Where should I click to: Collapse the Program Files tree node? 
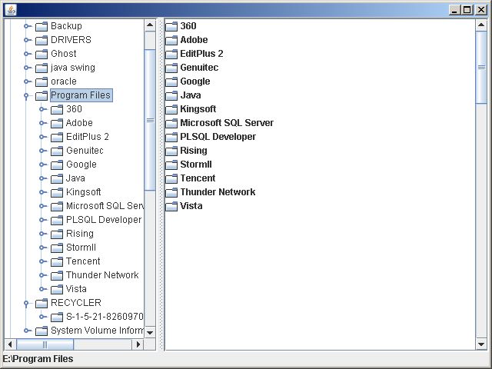[26, 96]
